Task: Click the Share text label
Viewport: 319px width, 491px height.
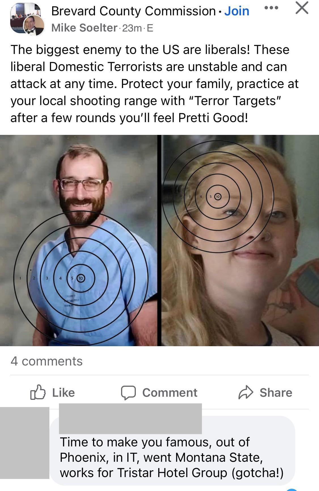Action: (x=276, y=392)
